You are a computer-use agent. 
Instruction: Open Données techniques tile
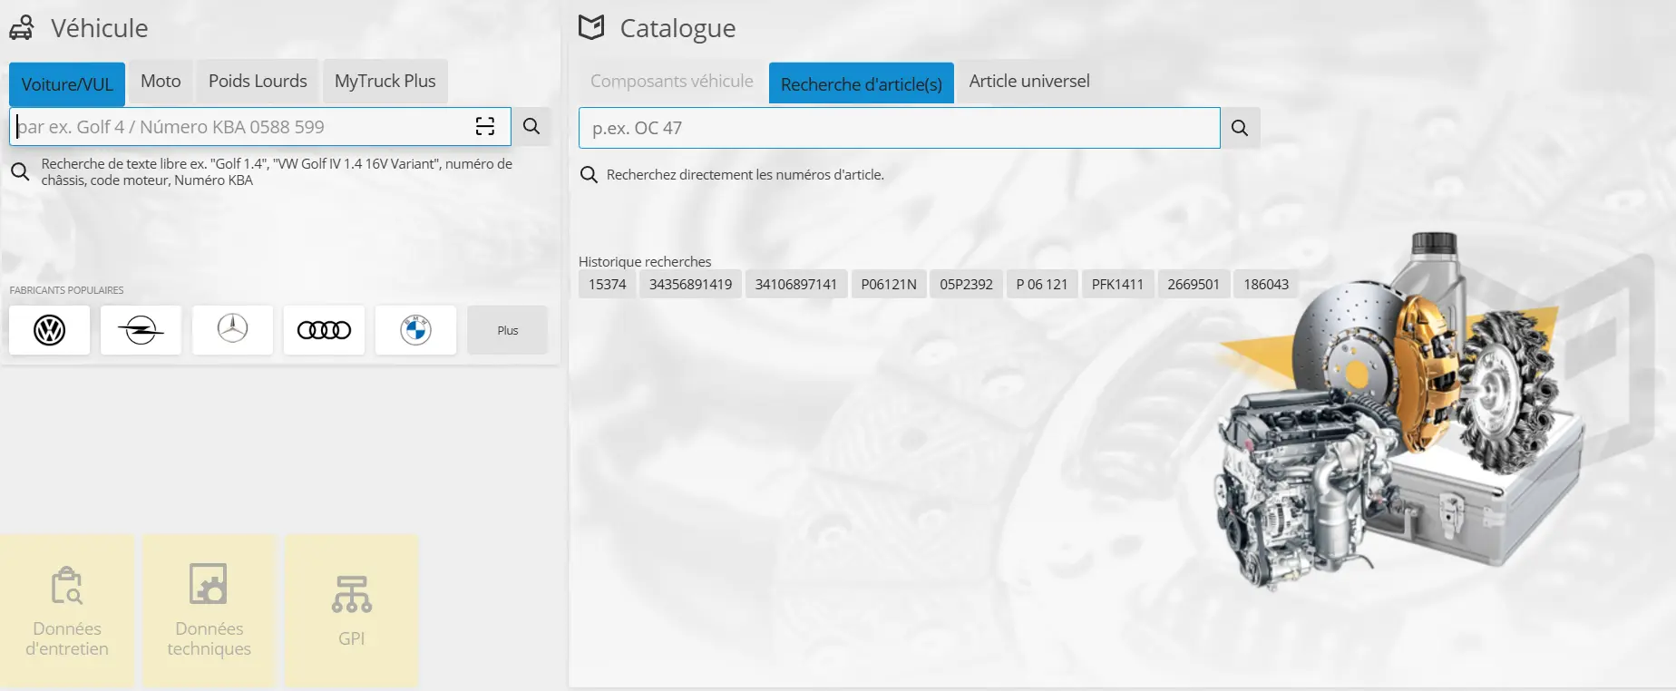(x=209, y=610)
